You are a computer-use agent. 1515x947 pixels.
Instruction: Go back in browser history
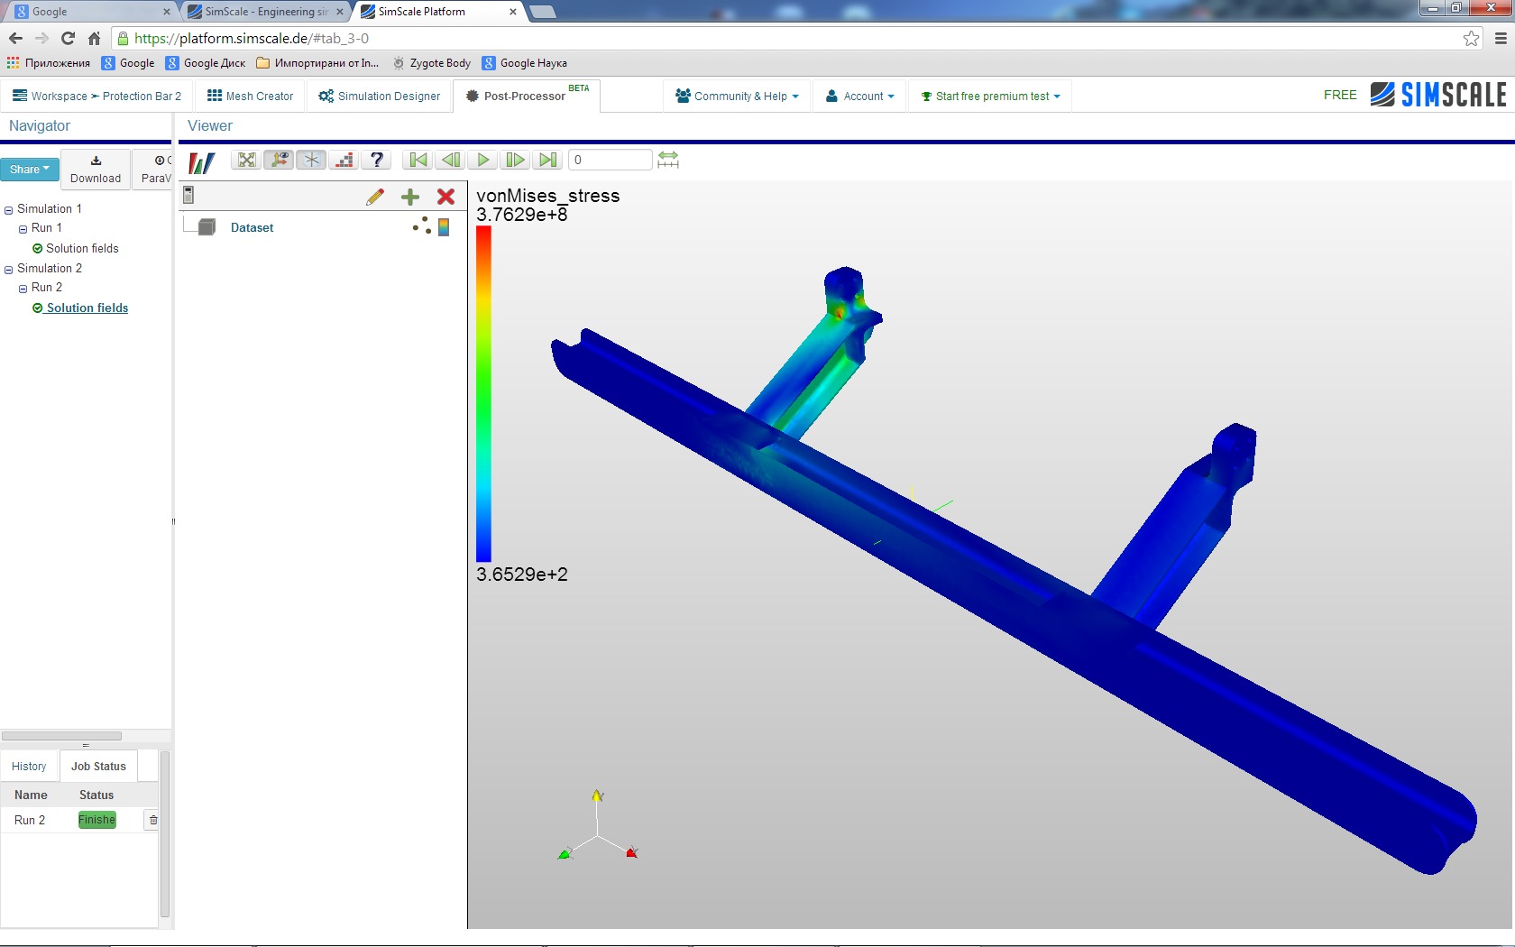[x=15, y=38]
